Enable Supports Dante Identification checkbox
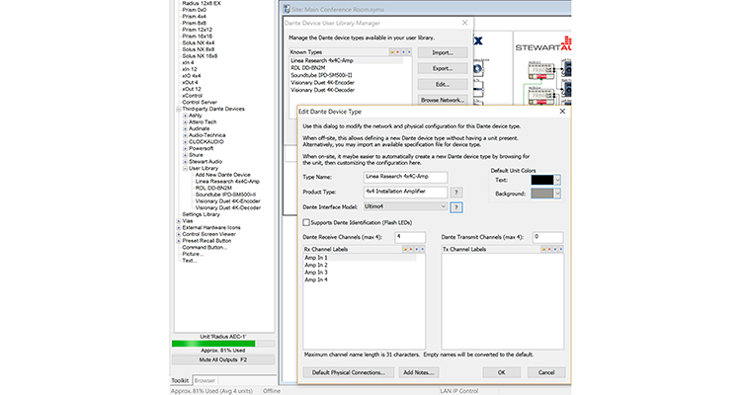The image size is (741, 395). click(x=306, y=223)
